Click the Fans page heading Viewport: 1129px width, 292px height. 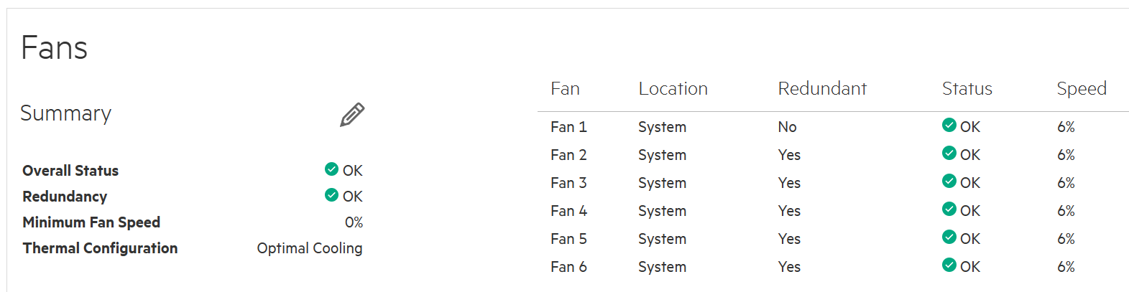pyautogui.click(x=54, y=48)
